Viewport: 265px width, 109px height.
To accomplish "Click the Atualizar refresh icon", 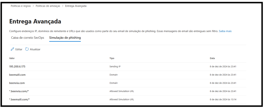I will click(27, 49).
